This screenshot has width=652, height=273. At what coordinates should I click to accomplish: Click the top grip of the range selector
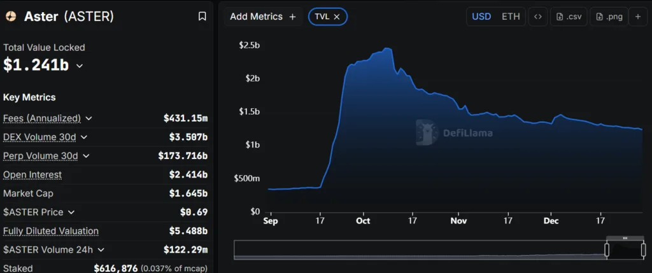click(x=625, y=238)
